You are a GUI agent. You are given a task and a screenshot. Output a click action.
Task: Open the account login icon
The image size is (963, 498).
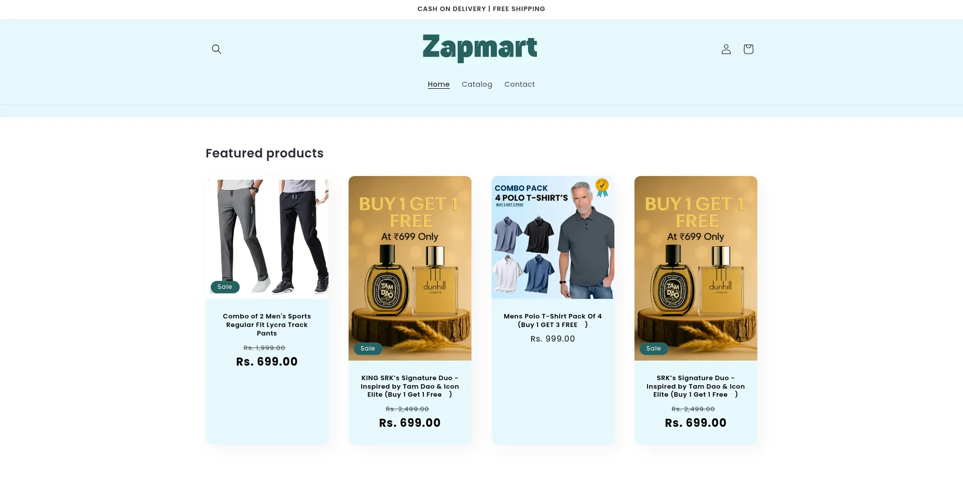[726, 49]
